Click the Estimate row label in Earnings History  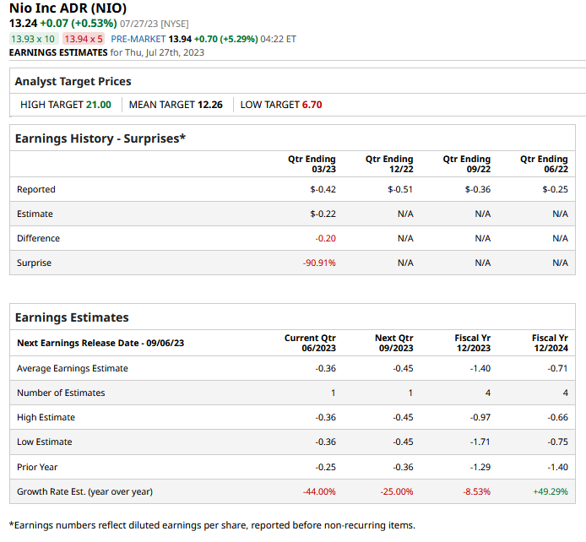[x=35, y=214]
